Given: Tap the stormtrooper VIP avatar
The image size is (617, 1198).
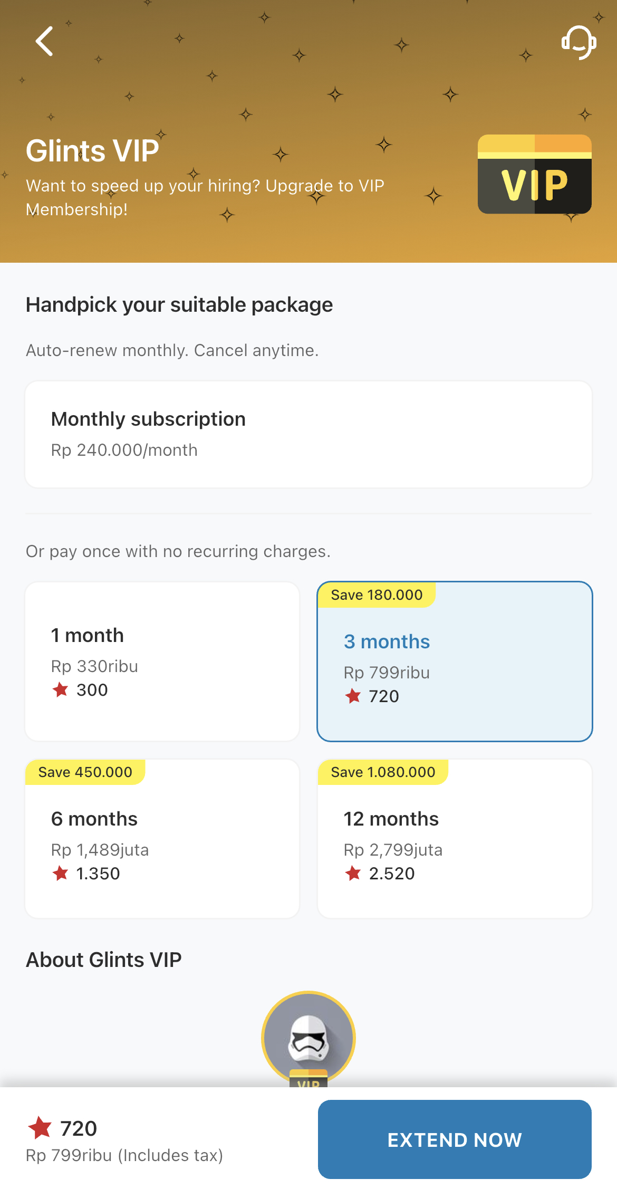Looking at the screenshot, I should (308, 1038).
